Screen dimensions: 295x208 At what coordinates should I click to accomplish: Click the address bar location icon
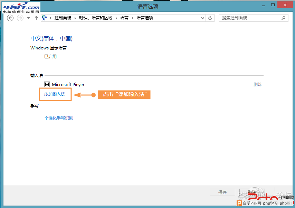45,18
